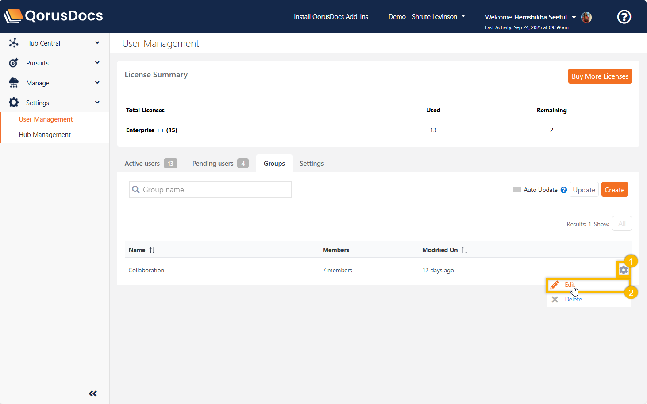Open the Pending users tab
This screenshot has width=647, height=404.
[x=220, y=164]
